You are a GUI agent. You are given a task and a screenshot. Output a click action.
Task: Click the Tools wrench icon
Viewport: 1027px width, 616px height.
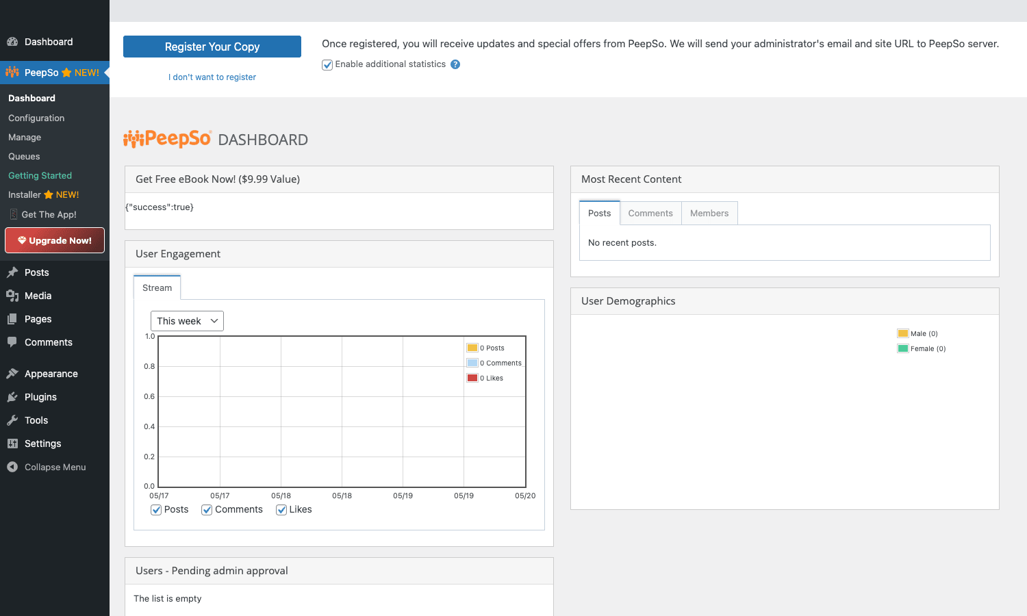tap(12, 420)
